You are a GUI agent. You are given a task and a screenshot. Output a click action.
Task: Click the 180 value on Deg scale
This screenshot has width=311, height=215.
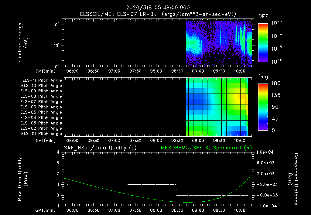276,83
